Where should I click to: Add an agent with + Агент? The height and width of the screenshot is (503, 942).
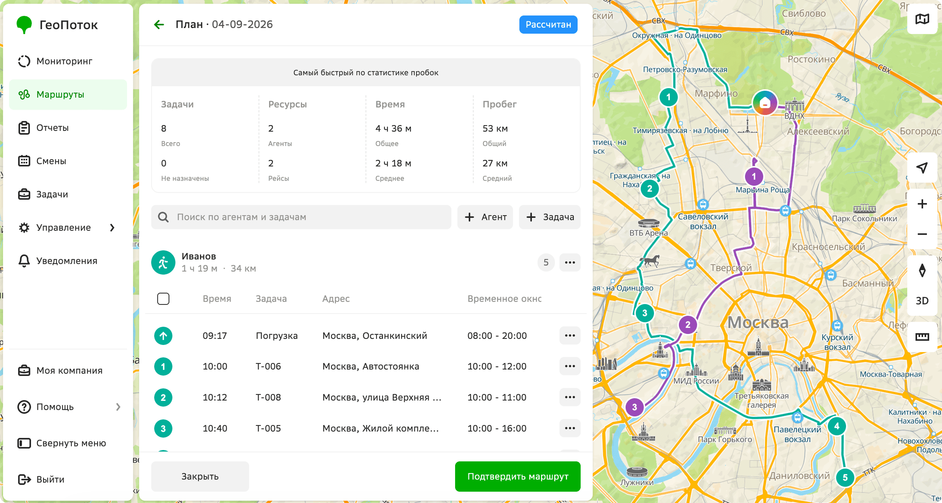[x=485, y=217]
